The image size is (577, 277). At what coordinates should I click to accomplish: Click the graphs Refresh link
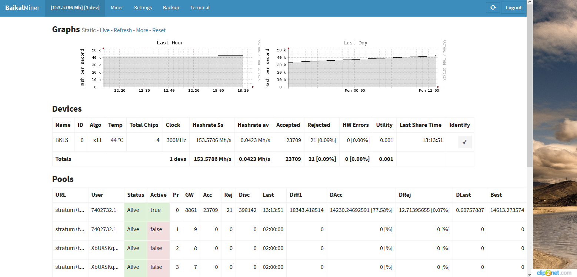click(123, 30)
